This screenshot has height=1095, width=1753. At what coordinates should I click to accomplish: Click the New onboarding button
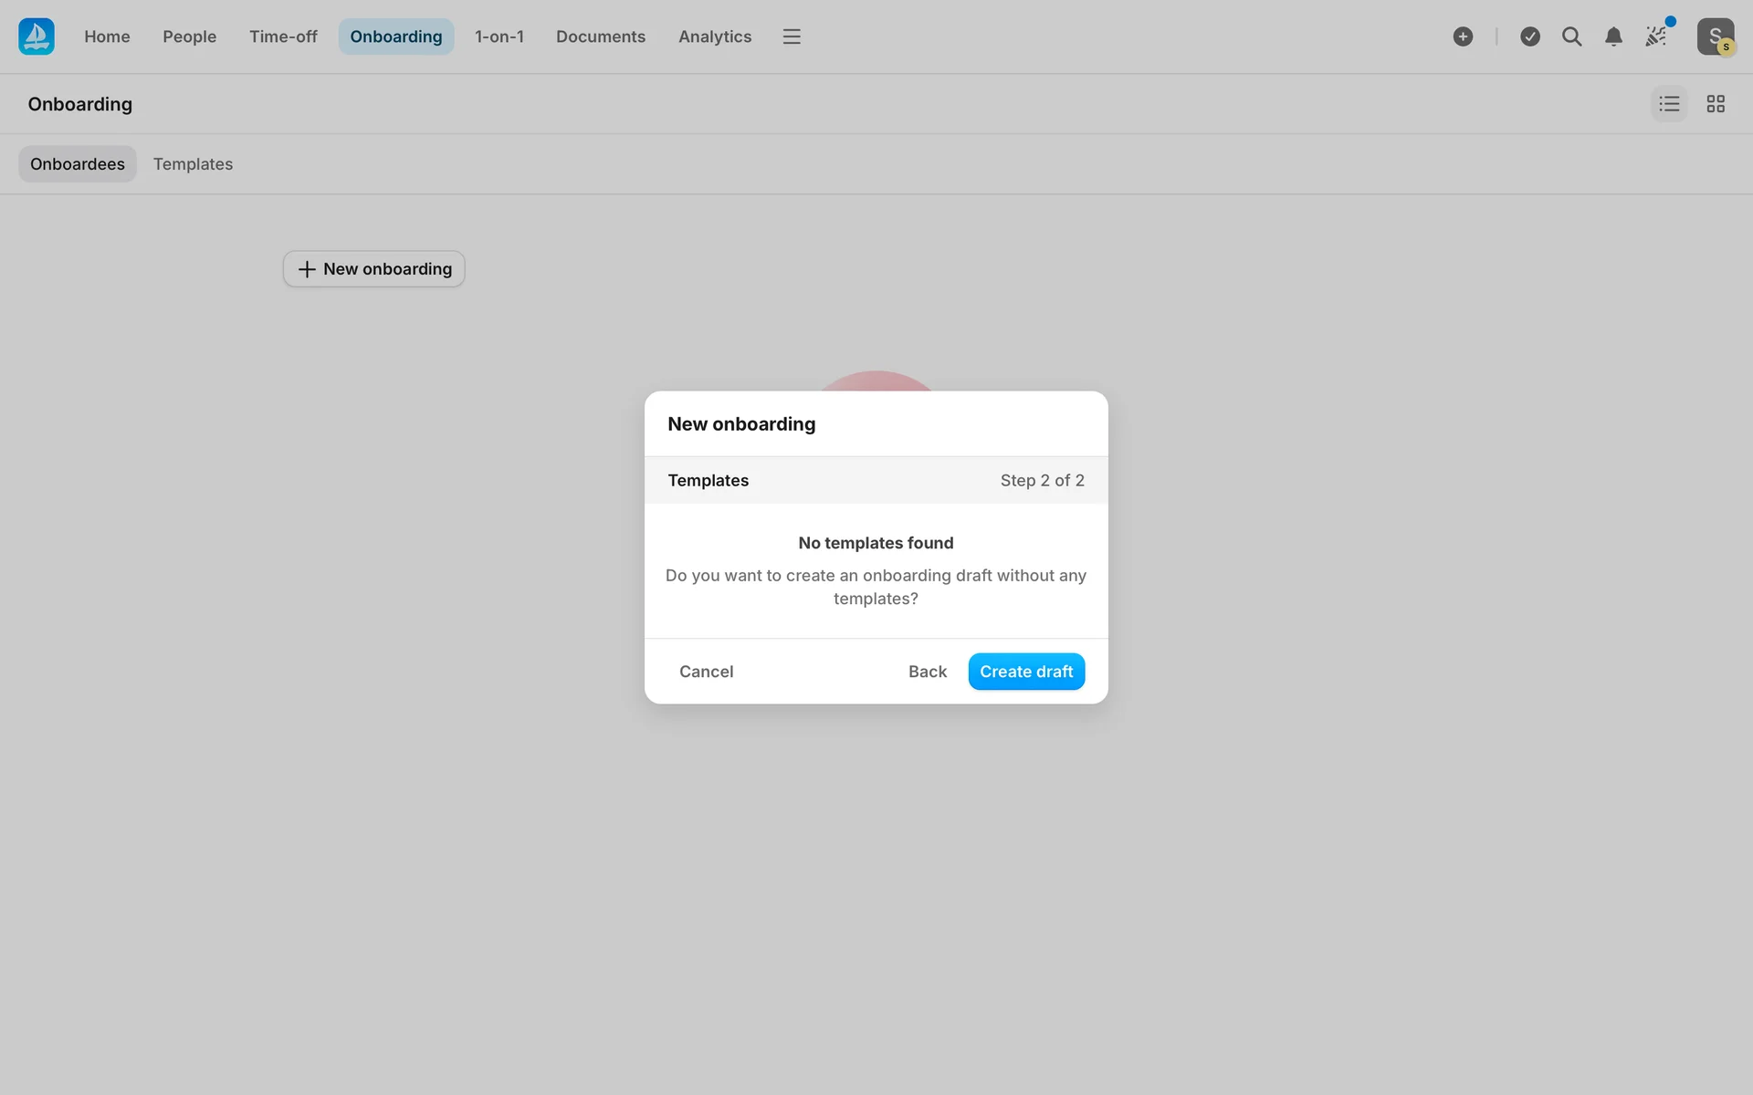(x=373, y=269)
